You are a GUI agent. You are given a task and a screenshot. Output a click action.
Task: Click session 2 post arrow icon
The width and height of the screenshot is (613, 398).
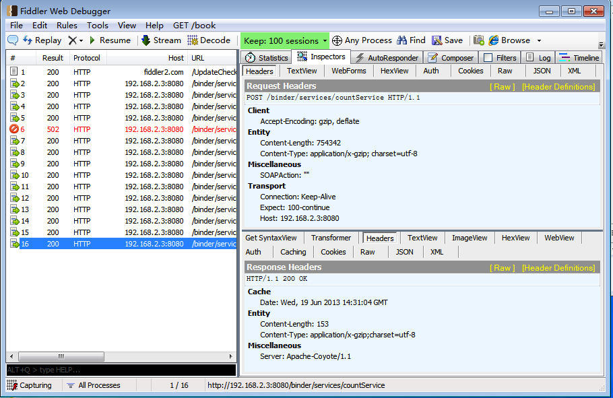pyautogui.click(x=14, y=84)
